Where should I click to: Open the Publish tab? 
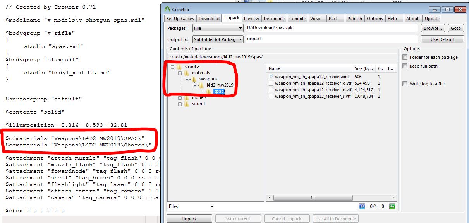[355, 19]
